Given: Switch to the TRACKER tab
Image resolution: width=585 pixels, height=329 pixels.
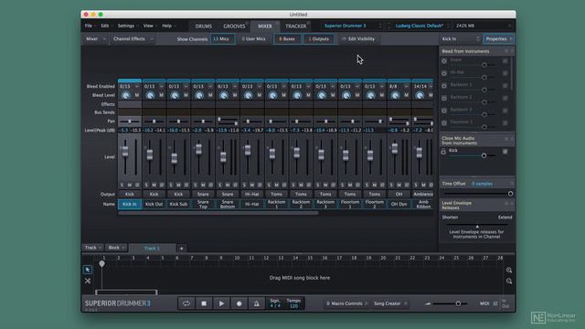Looking at the screenshot, I should [296, 27].
